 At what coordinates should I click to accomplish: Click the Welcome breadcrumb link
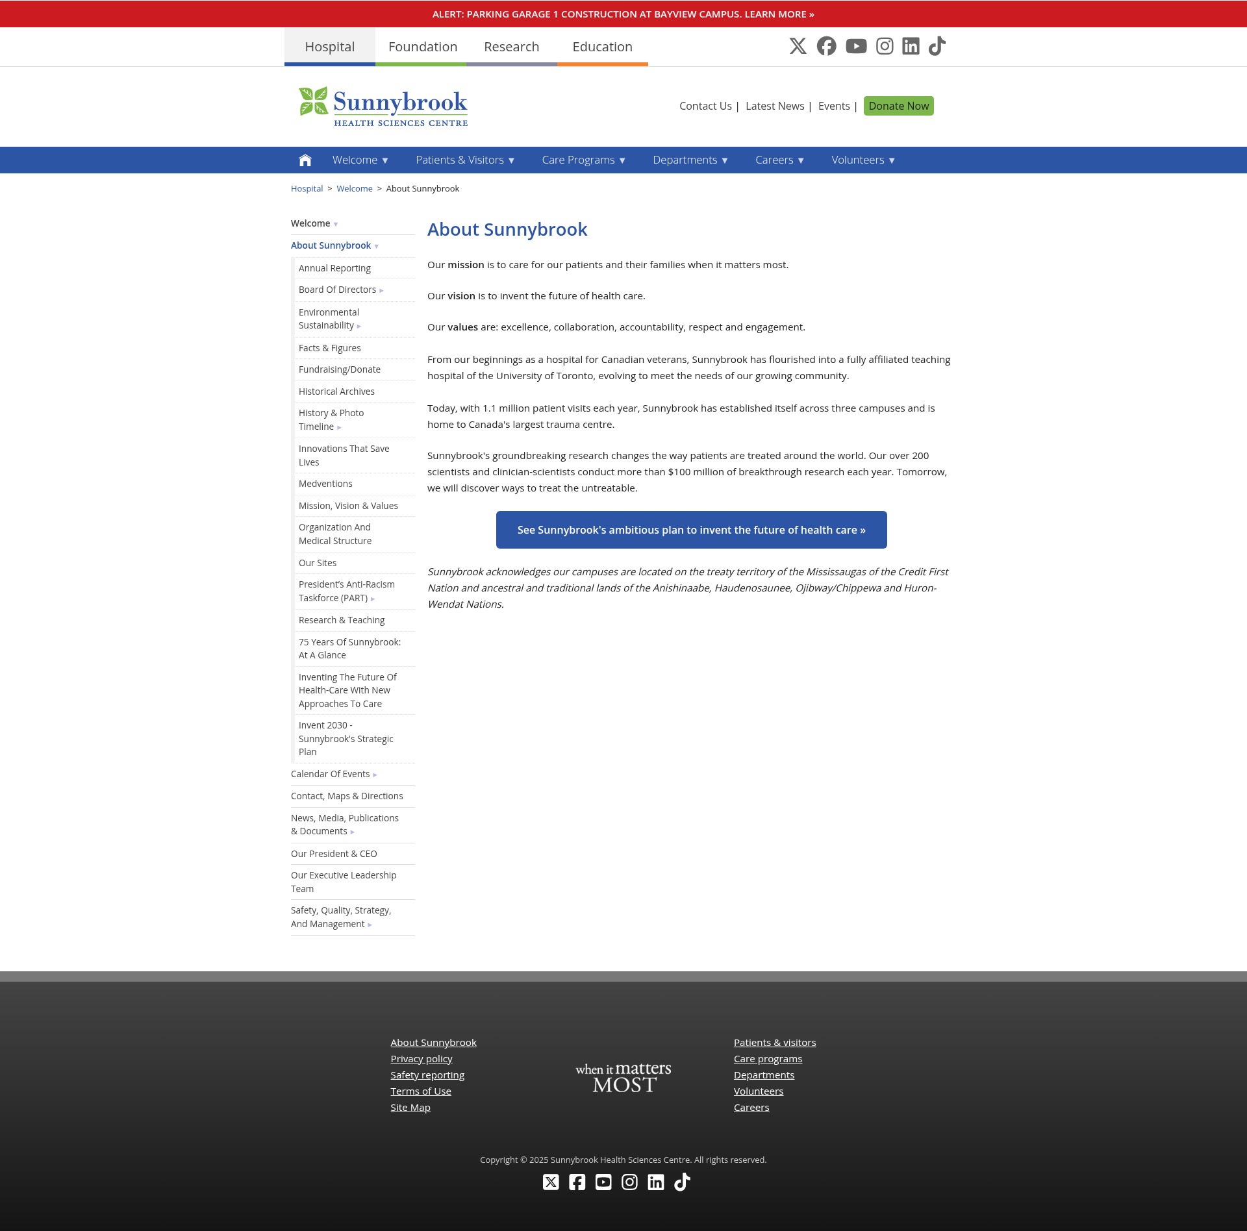coord(355,188)
